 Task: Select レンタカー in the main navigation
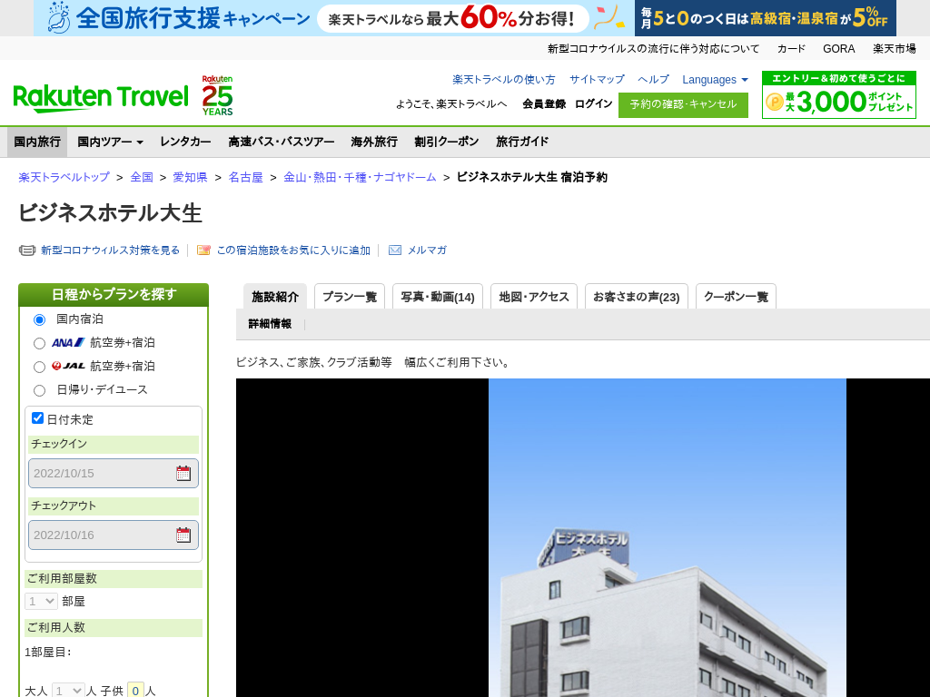185,142
